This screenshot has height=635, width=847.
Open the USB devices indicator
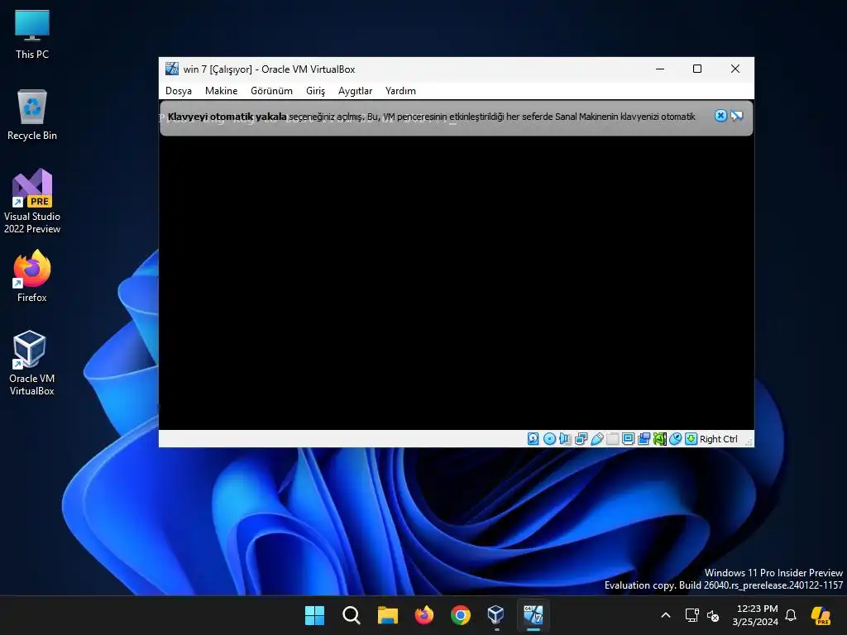(597, 439)
